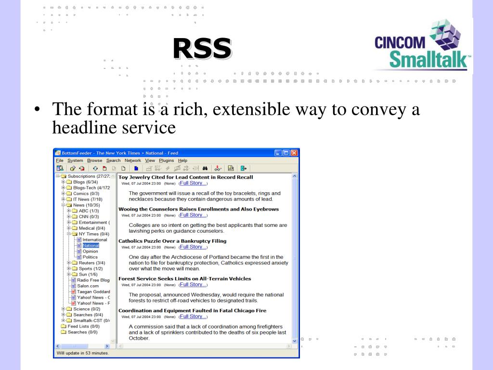Click the red-topped document toolbar icon
This screenshot has width=493, height=370.
coord(104,168)
